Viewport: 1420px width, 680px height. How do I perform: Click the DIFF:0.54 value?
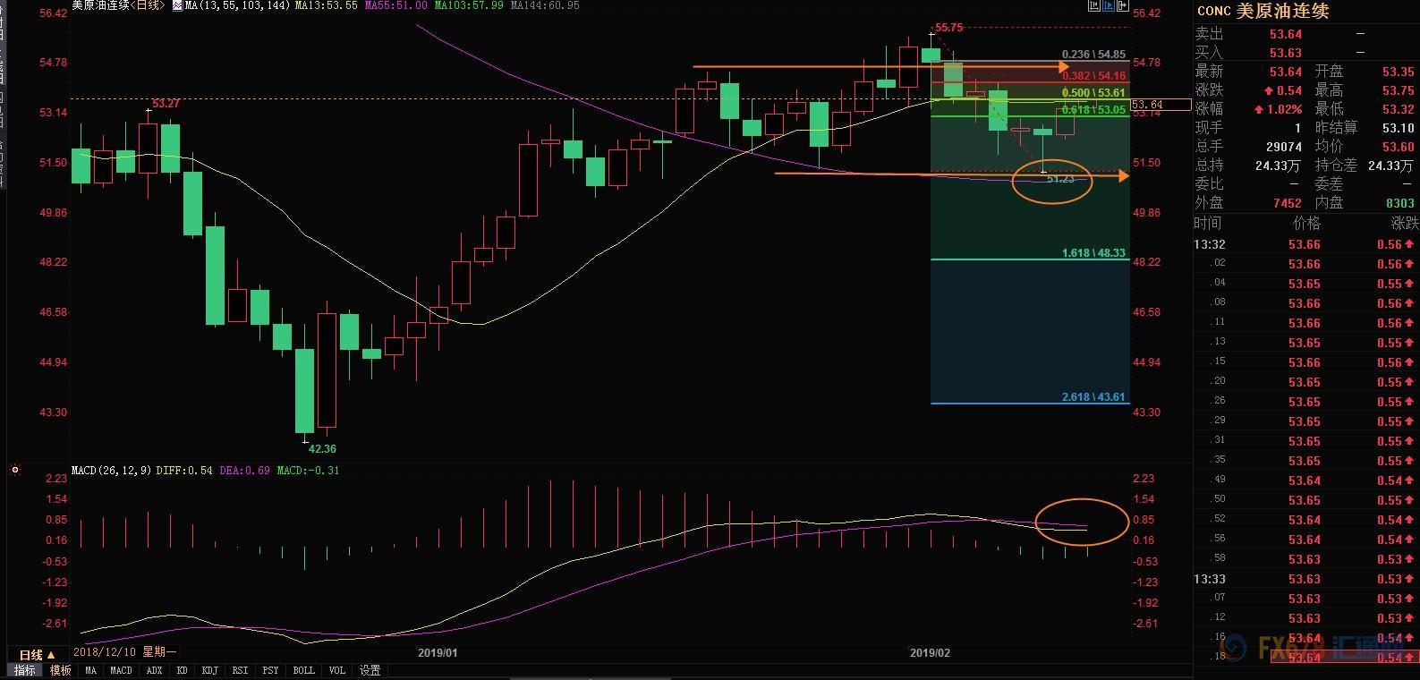184,470
